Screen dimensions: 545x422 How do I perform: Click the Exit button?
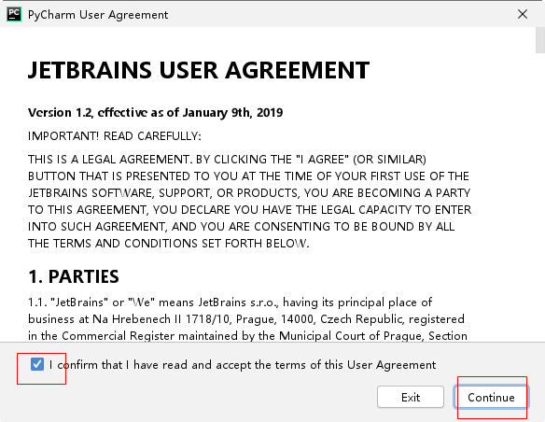[x=411, y=397]
